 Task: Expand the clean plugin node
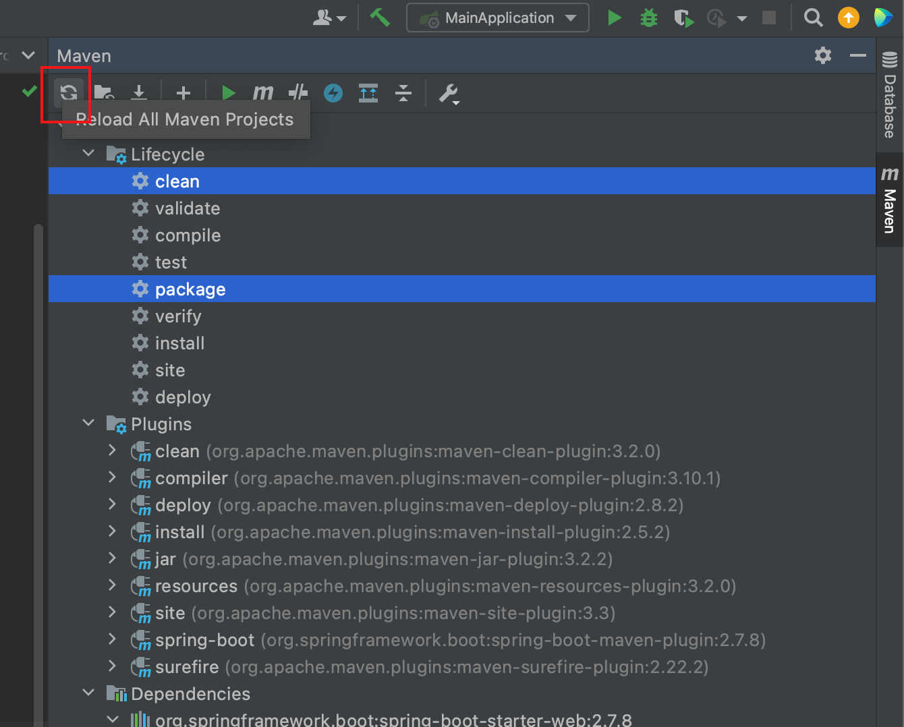(112, 450)
